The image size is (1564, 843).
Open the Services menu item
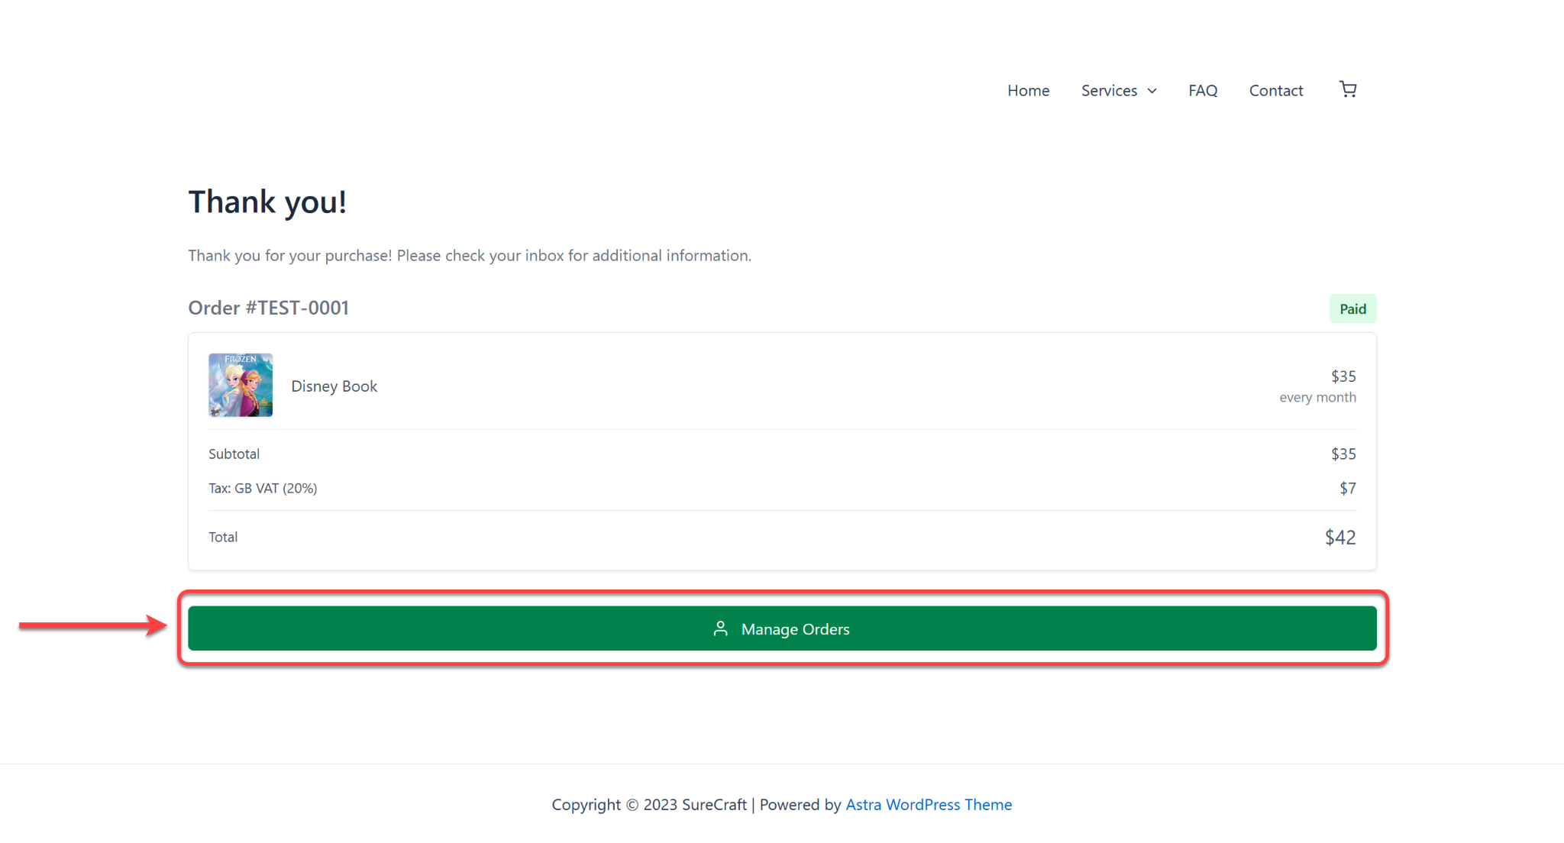(x=1109, y=90)
